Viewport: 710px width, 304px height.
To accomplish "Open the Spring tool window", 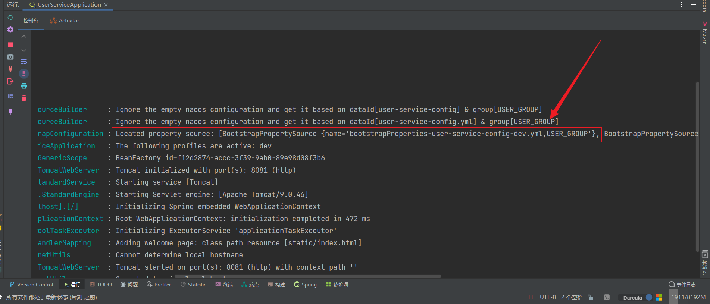I will 305,285.
